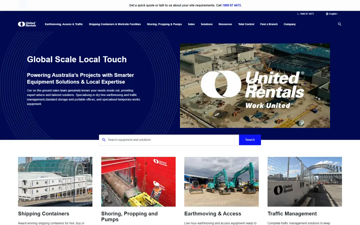Open Find a Branch link
Screen dimensions: 360x225
click(269, 24)
